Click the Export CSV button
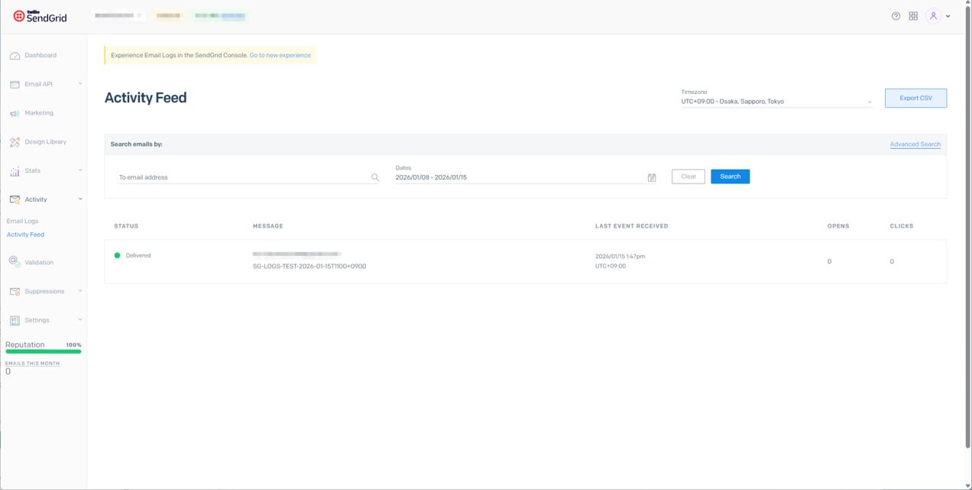 click(x=915, y=98)
